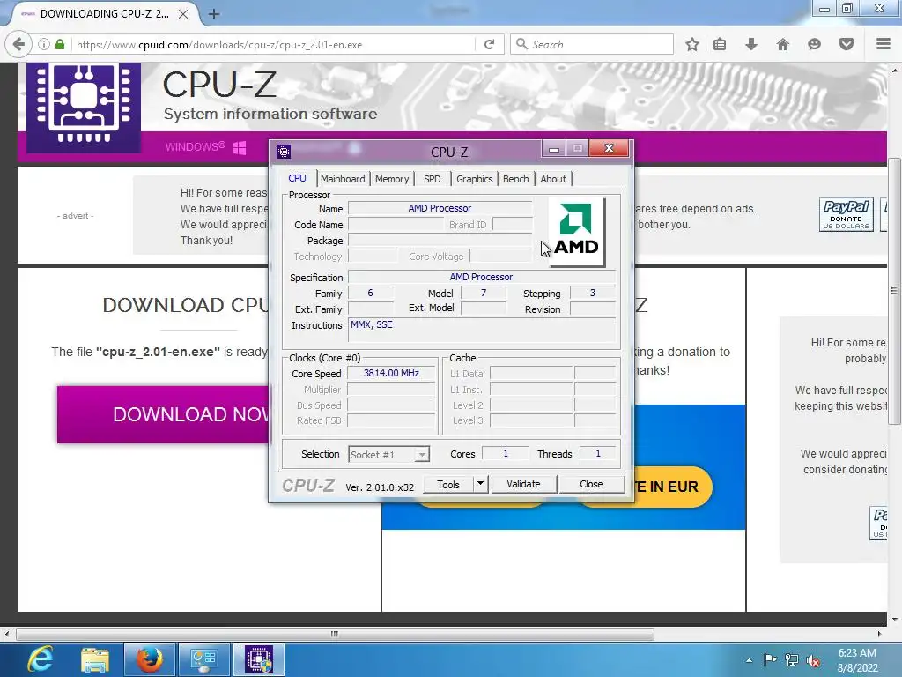Click the Model value 7

[484, 293]
